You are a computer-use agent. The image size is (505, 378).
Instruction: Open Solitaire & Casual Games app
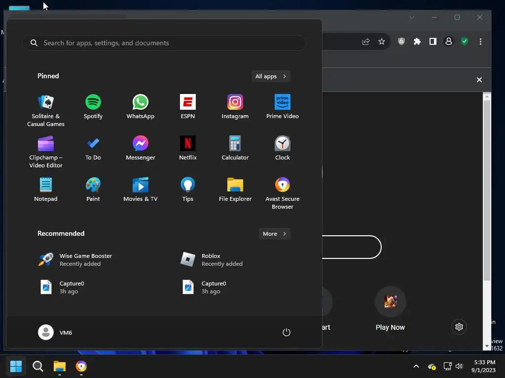coord(46,111)
